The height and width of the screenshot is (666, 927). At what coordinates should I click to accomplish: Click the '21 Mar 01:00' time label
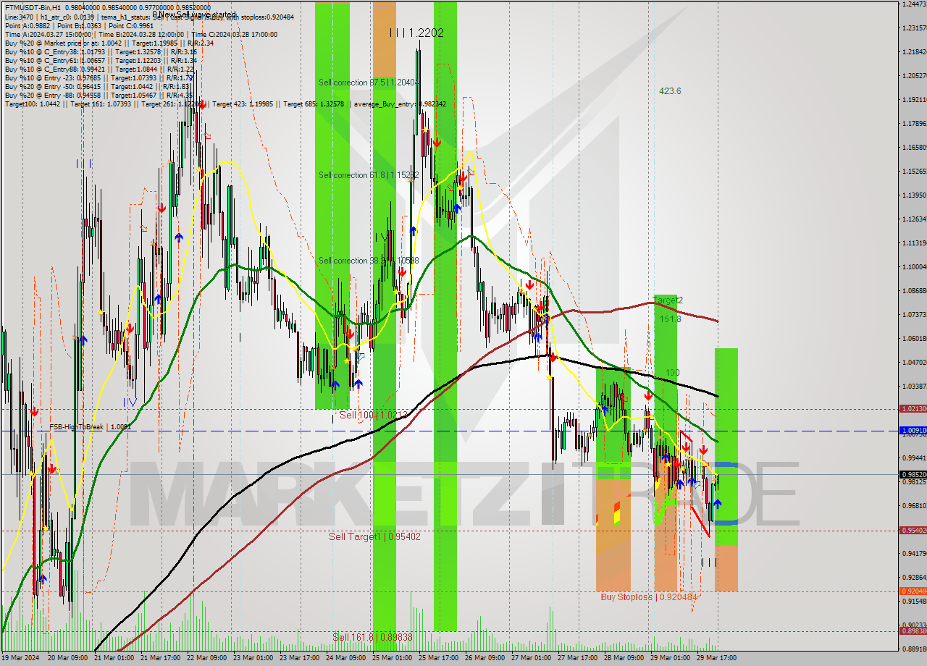(115, 658)
